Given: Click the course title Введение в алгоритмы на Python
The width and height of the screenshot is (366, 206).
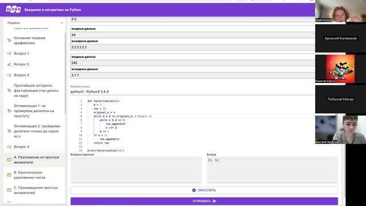Looking at the screenshot, I should (x=53, y=10).
